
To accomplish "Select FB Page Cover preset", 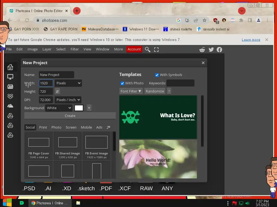I will 39,146.
